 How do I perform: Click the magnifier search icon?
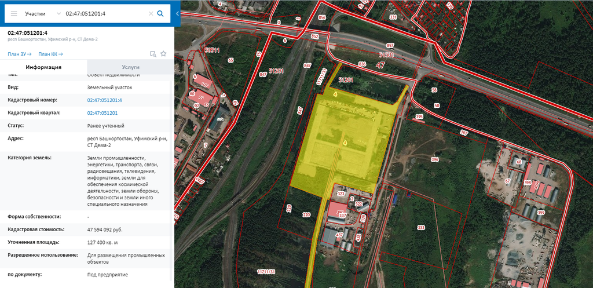coord(160,13)
